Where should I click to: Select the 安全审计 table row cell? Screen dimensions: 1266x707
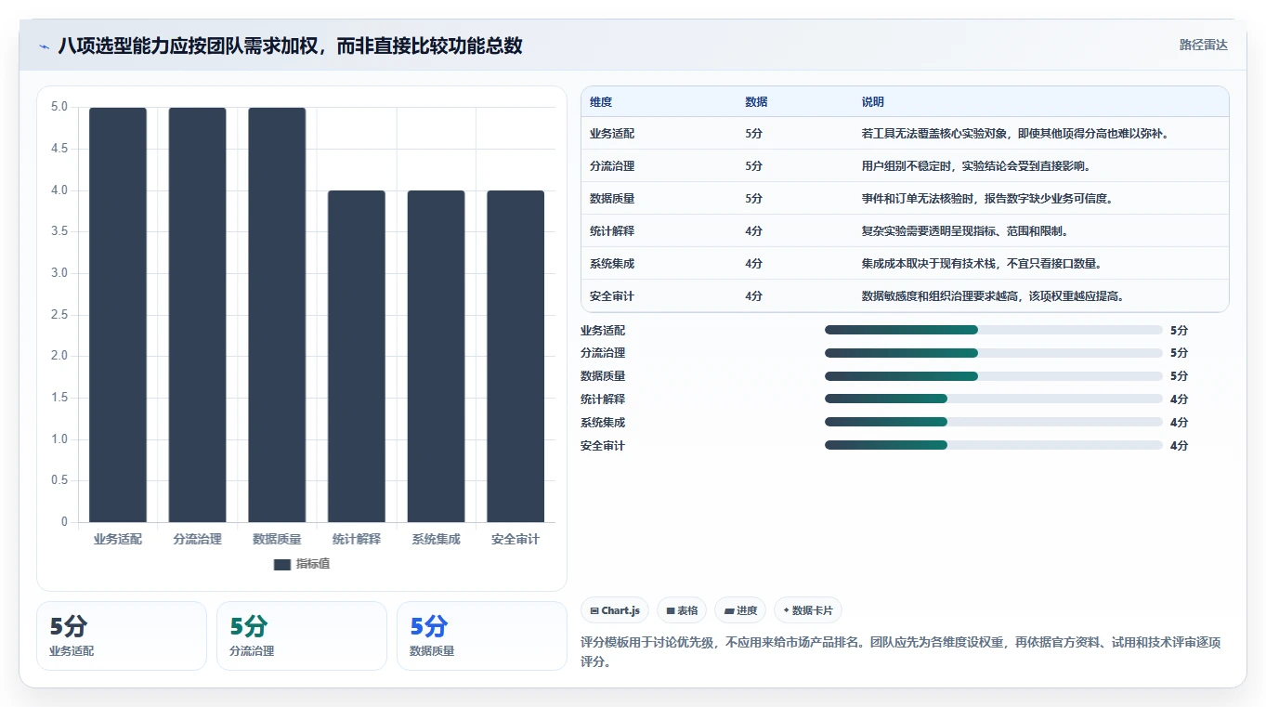click(x=612, y=296)
